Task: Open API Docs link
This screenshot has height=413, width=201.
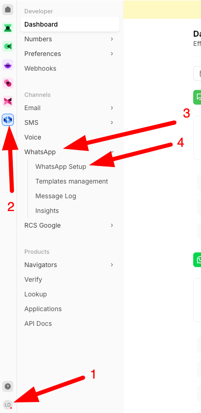Action: [38, 324]
